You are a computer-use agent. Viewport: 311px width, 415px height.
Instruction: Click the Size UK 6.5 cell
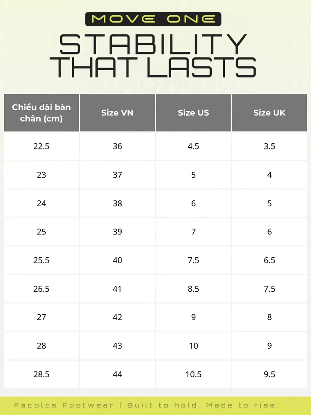[x=269, y=260]
